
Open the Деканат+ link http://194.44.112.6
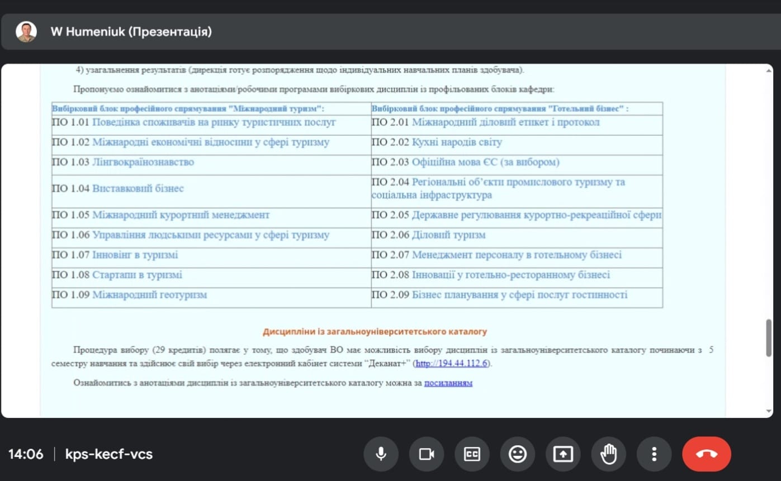pyautogui.click(x=452, y=364)
